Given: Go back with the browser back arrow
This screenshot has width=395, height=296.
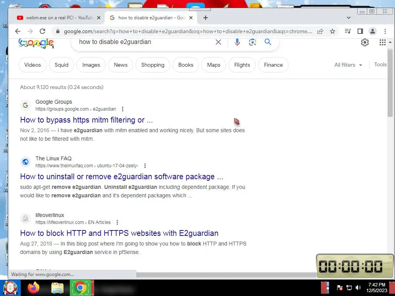Looking at the screenshot, I should (18, 31).
